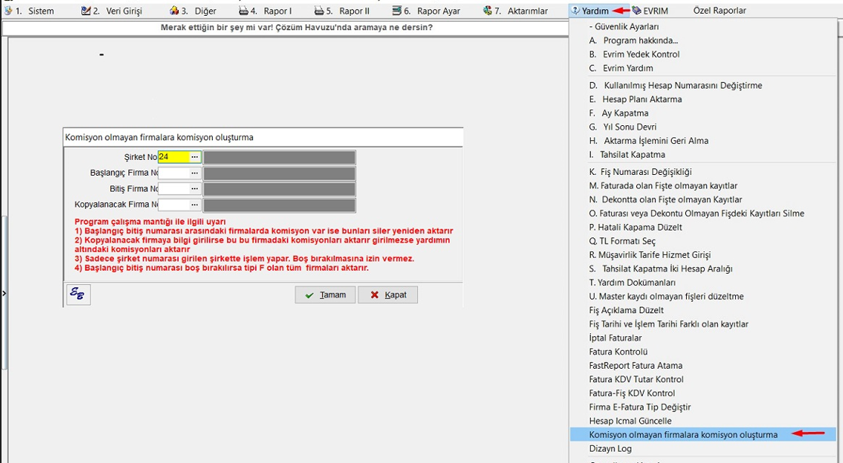Open Özel Raporlar menu

(719, 11)
